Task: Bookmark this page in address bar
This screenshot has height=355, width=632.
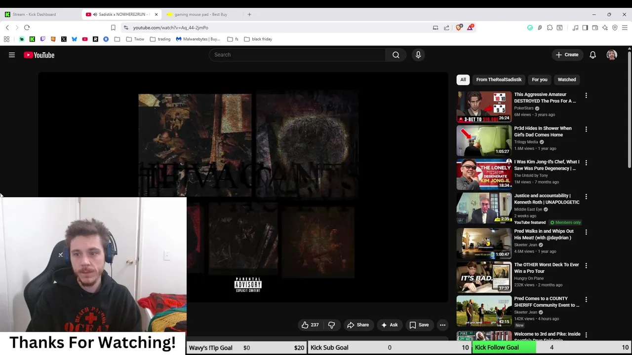Action: tap(113, 28)
